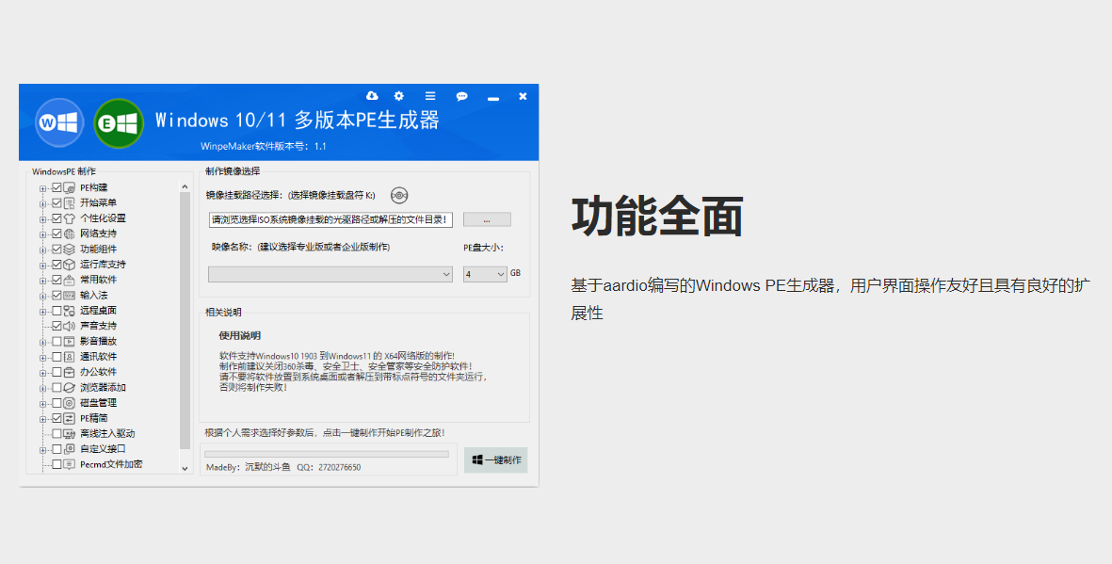Click the disc icon beside 镜像挂载路径选择
Viewport: 1112px width, 564px height.
pos(400,195)
